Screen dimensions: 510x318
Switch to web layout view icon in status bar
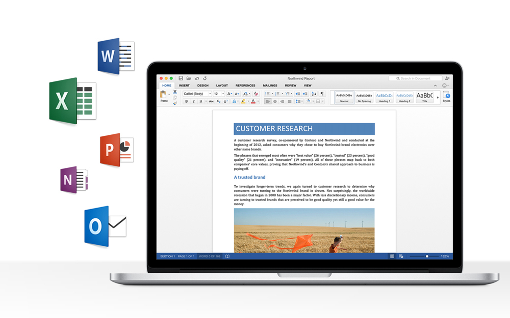point(401,256)
